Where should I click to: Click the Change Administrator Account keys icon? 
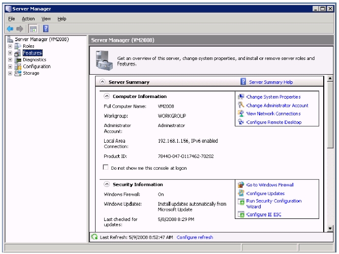[241, 105]
